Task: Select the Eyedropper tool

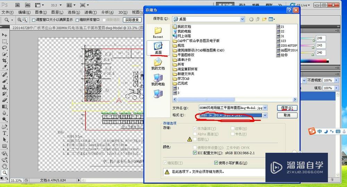Action: 5,67
